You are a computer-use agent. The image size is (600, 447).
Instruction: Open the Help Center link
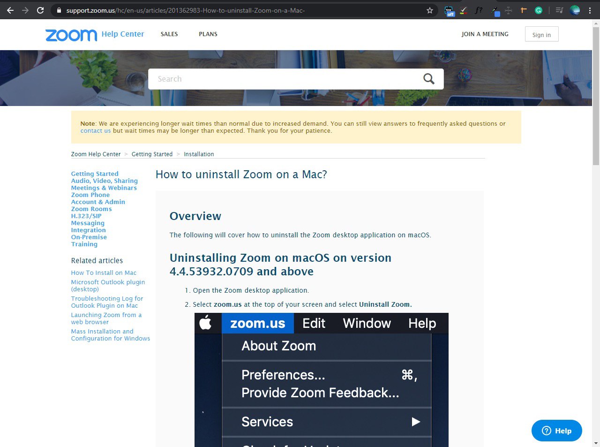click(123, 34)
